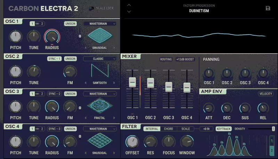278x159 pixels.
Task: Select next OSC 4 waveform right arrow
Action: pos(114,153)
